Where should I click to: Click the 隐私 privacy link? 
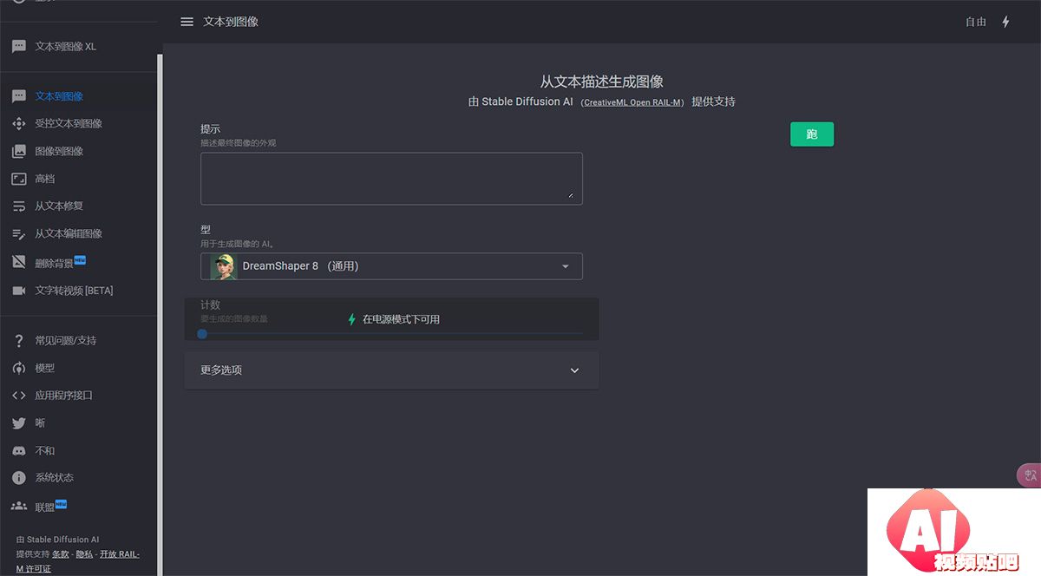(x=84, y=554)
